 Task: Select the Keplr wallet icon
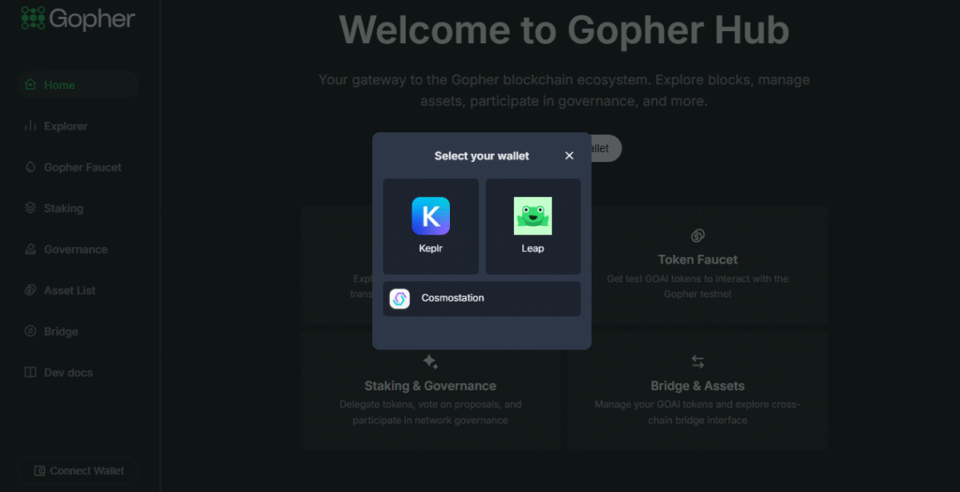[430, 216]
